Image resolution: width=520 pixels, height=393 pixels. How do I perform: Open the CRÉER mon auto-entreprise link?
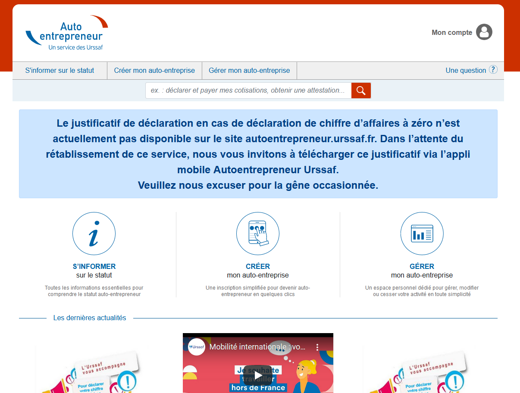click(x=258, y=271)
